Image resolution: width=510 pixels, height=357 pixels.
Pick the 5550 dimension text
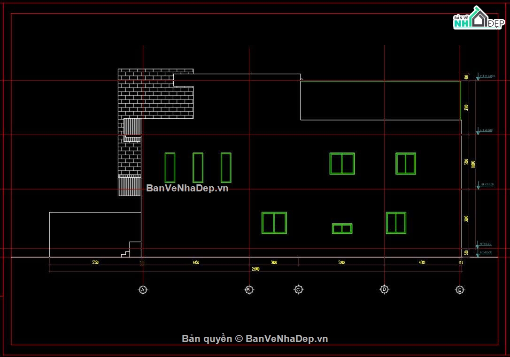click(95, 262)
